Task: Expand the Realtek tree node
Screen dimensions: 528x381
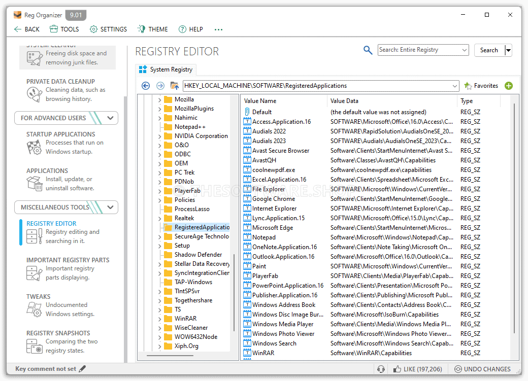Action: [159, 218]
